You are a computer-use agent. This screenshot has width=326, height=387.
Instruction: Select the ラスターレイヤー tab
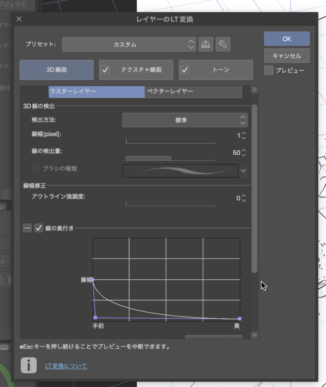[x=96, y=91]
